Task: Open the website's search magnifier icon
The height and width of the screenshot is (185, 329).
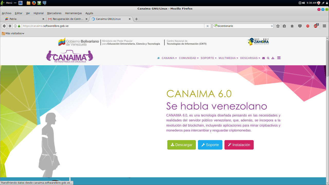Action: [268, 58]
